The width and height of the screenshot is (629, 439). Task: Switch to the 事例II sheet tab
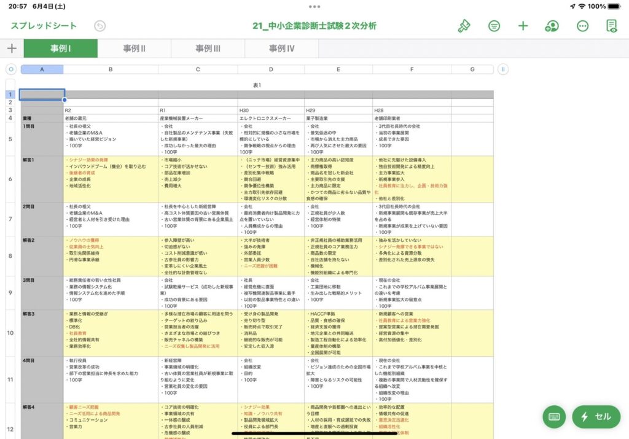click(134, 49)
